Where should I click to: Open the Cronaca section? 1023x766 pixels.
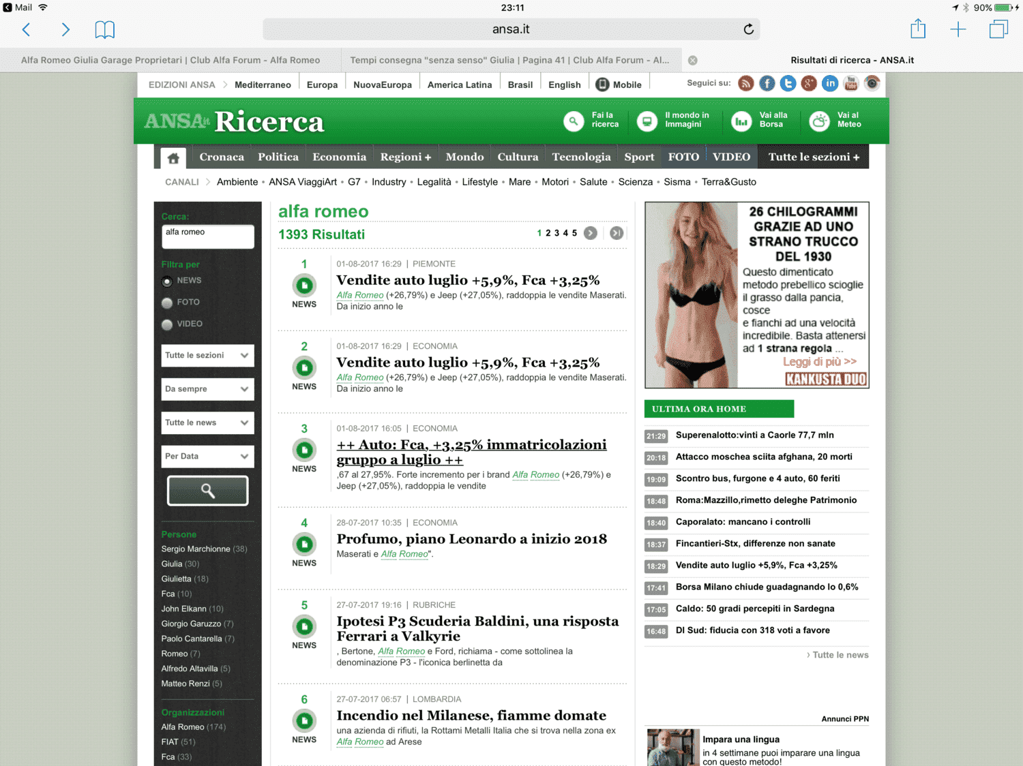[222, 157]
